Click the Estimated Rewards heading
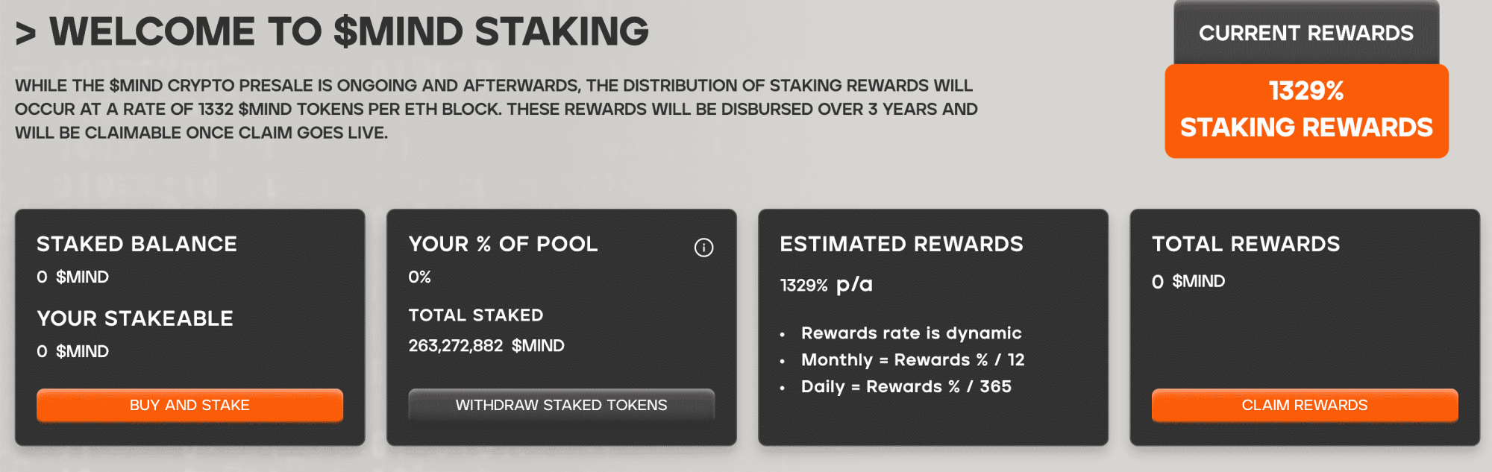1492x472 pixels. click(x=901, y=244)
